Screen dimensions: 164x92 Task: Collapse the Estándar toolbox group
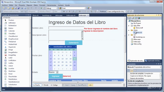pyautogui.click(x=4, y=18)
